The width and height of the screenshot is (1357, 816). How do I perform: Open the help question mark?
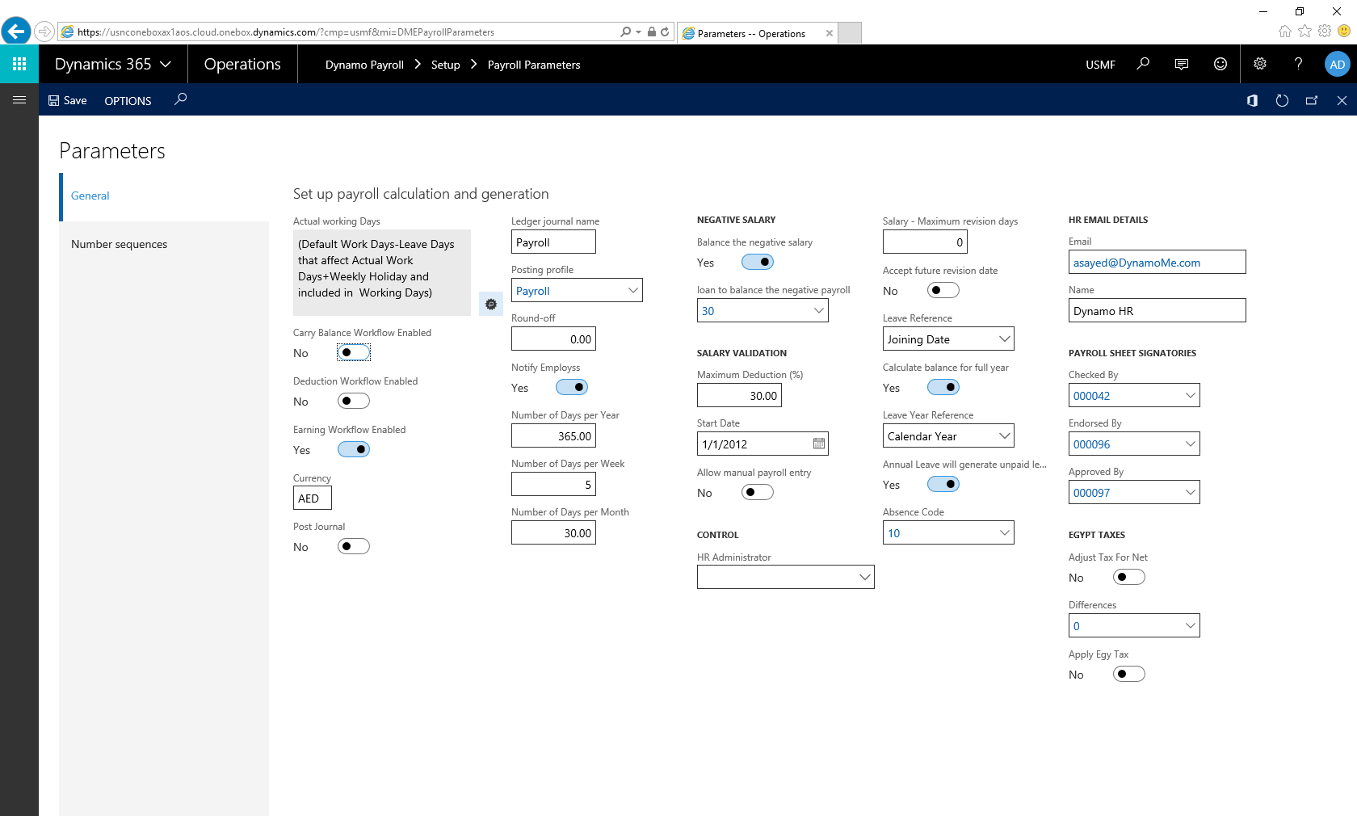[1298, 64]
